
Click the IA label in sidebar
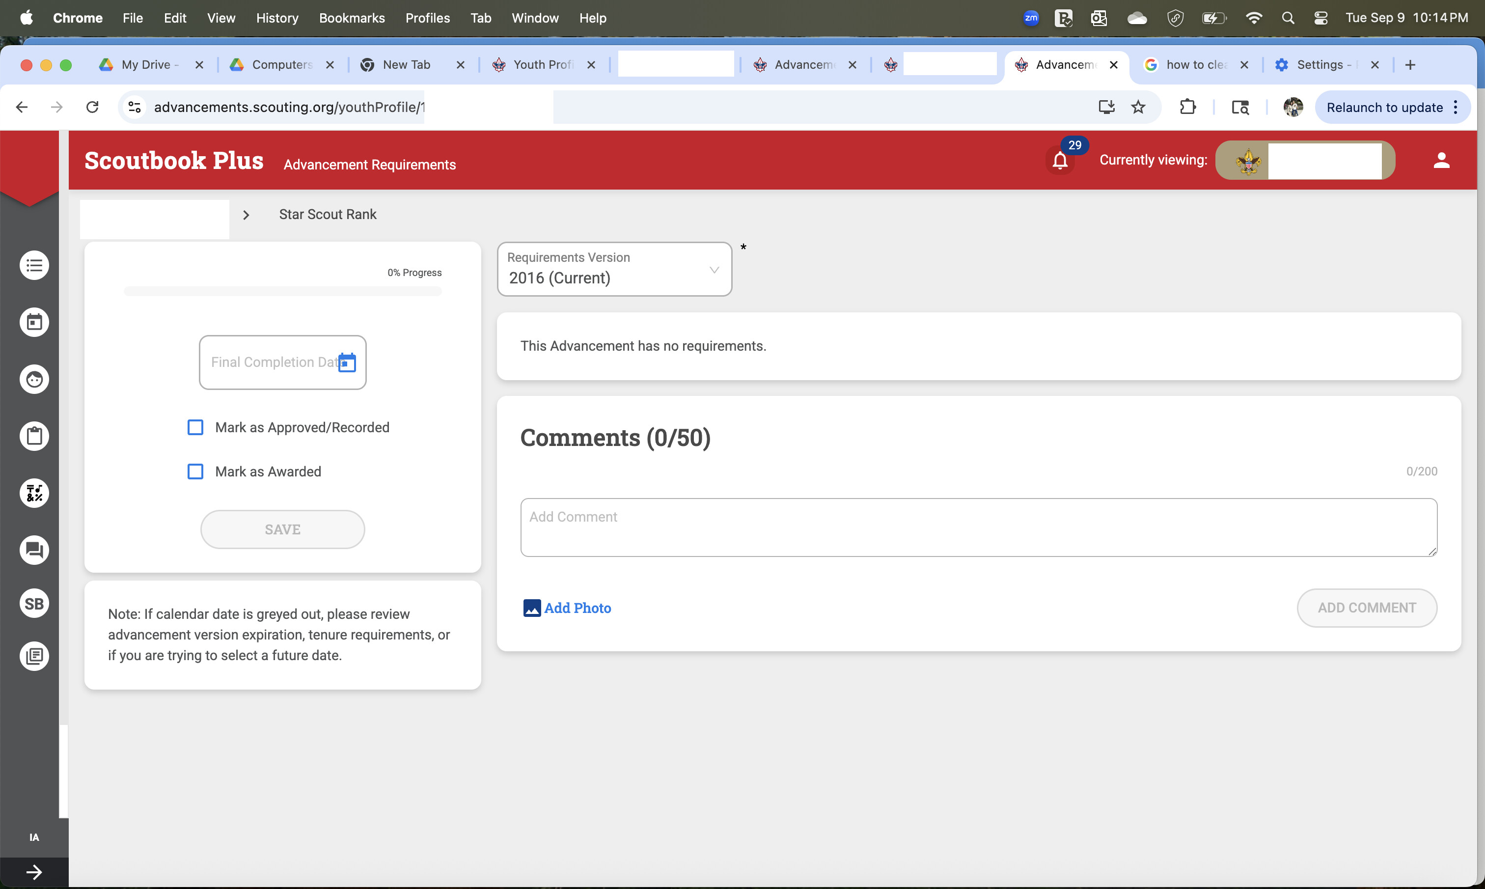coord(34,837)
